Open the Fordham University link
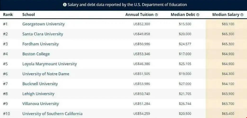The image size is (247, 118). pos(40,44)
